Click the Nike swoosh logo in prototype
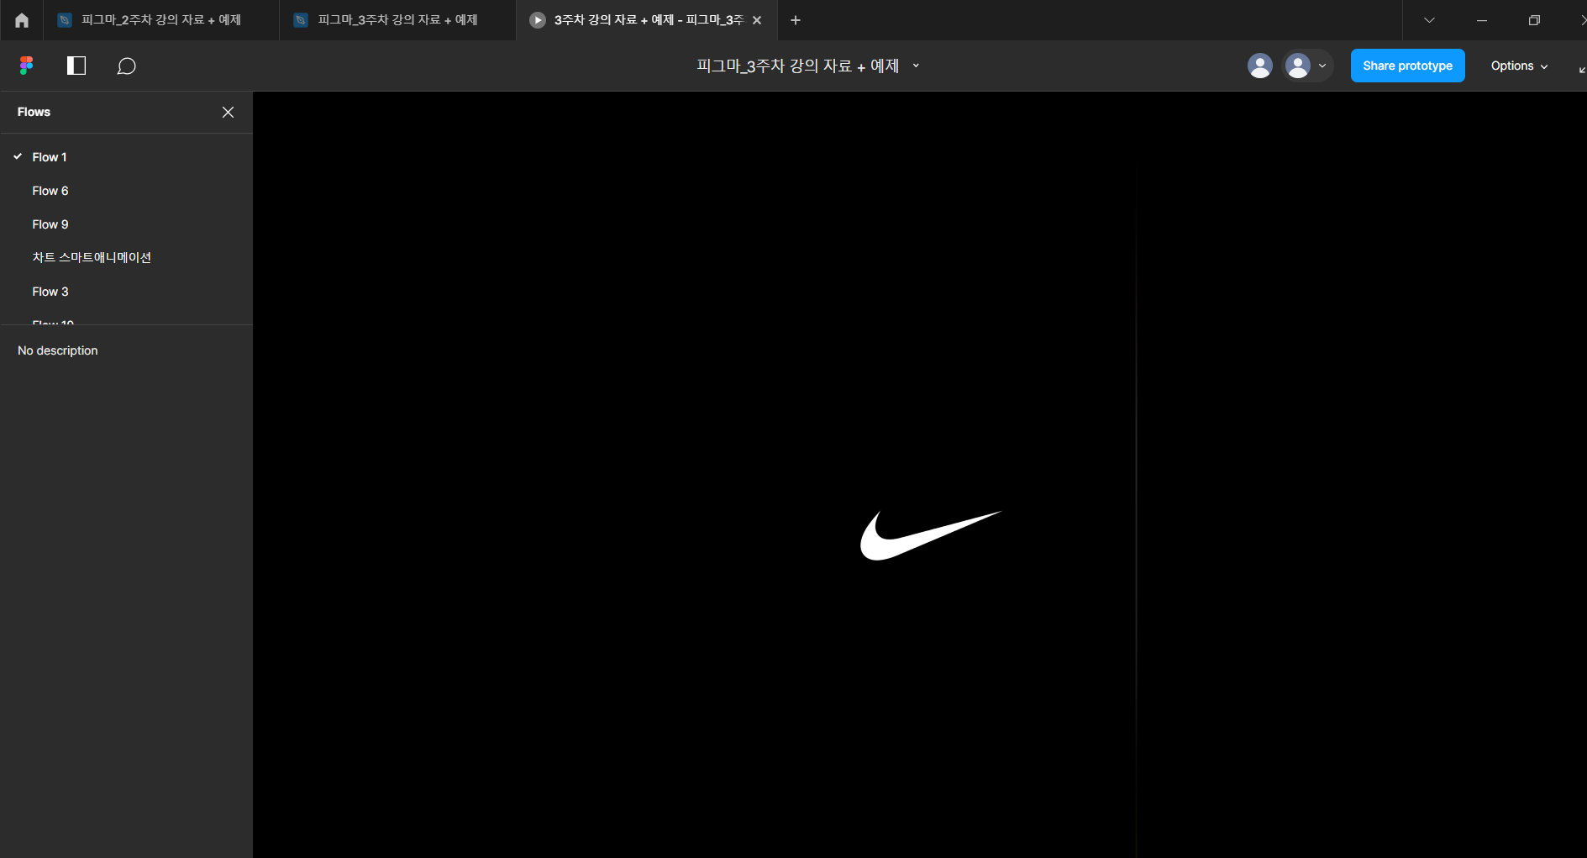The width and height of the screenshot is (1587, 858). click(x=931, y=535)
